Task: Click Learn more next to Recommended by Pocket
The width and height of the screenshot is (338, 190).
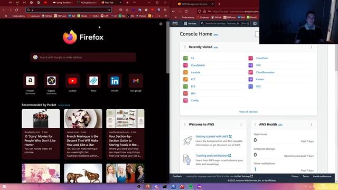Action: tap(64, 105)
